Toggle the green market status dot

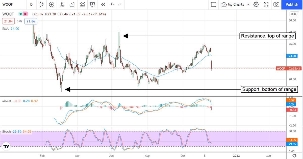(x=20, y=14)
